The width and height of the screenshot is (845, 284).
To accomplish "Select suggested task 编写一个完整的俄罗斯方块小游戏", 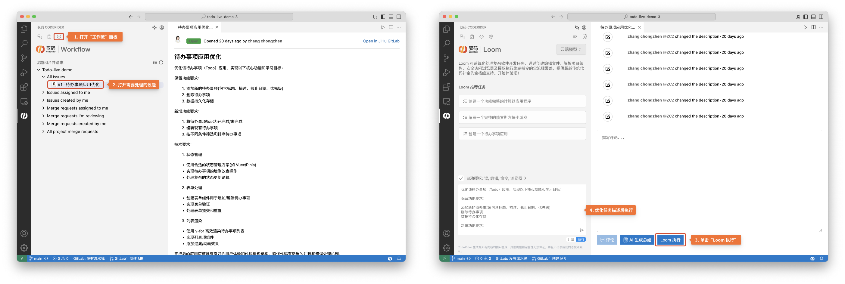I will [x=522, y=117].
